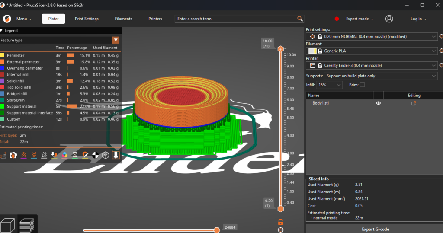Screen dimensions: 443x233
Task: Click the printer preset icon beside Creality Ender-3
Action: [312, 65]
